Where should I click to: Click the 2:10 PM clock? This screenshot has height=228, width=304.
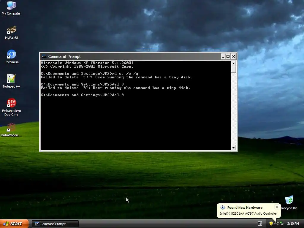click(x=293, y=224)
